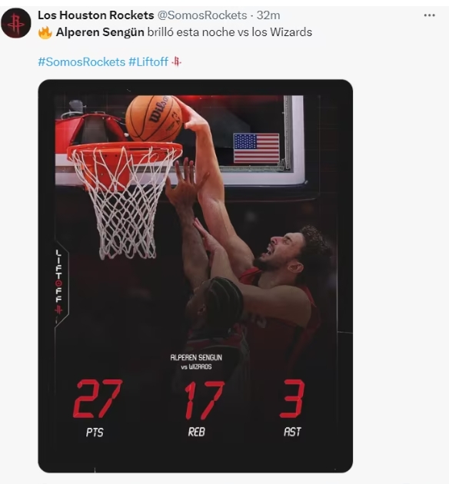Click the vertical LIFTOFF logo in the image
Image resolution: width=449 pixels, height=484 pixels.
coord(58,282)
